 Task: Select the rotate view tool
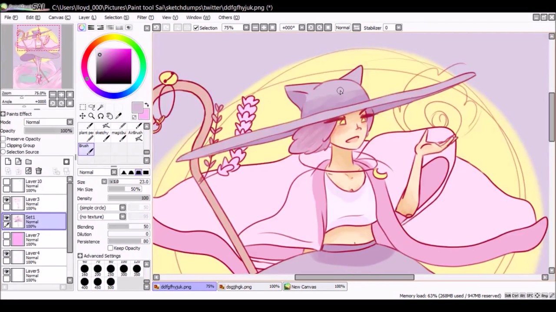(101, 116)
